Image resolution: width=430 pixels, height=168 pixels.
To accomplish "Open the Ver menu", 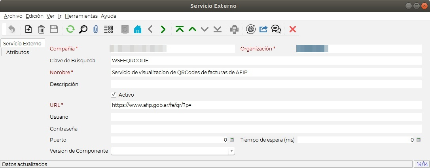I will [x=51, y=16].
